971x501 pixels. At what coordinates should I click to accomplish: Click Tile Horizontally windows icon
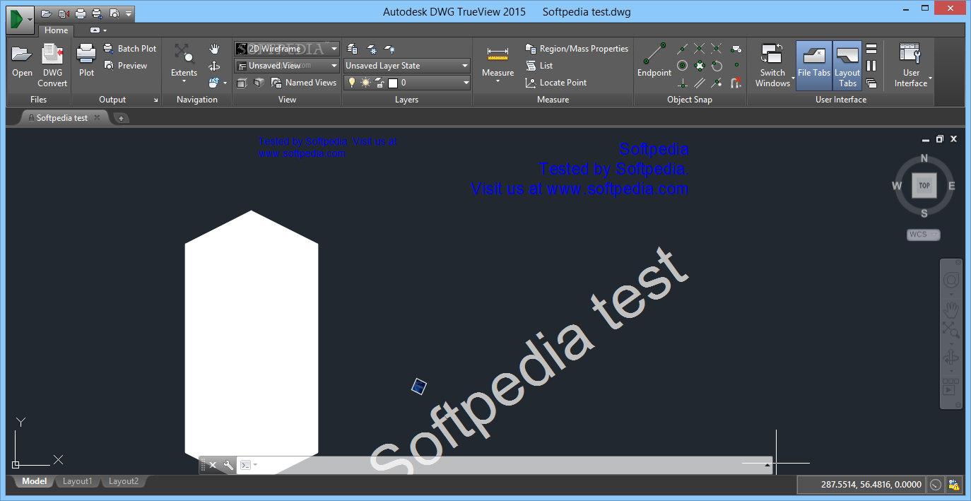click(871, 49)
